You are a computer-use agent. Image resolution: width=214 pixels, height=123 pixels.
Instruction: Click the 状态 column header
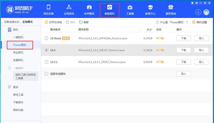pyautogui.click(x=159, y=30)
